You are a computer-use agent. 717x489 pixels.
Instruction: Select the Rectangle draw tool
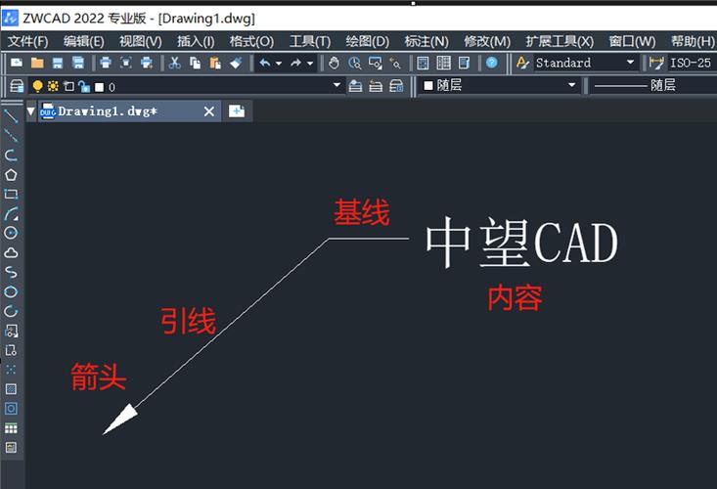(x=11, y=195)
